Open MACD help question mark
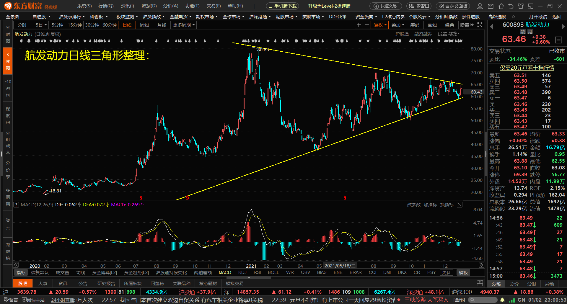Image resolution: width=567 pixels, height=304 pixels. [x=16, y=205]
